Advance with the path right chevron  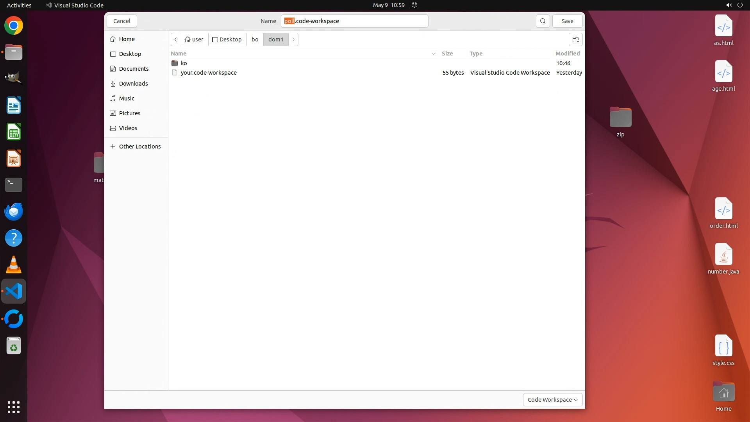[x=293, y=39]
